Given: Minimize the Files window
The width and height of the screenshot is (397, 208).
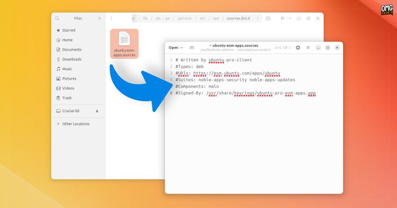Looking at the screenshot, I should (x=299, y=18).
